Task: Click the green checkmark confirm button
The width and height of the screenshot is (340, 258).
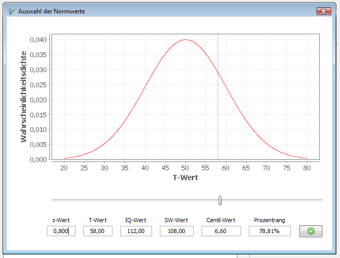Action: 311,231
